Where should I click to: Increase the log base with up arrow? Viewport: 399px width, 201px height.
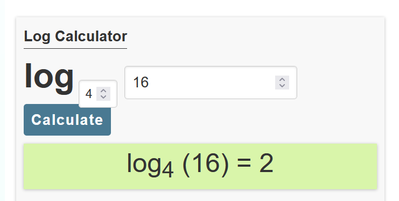click(103, 91)
